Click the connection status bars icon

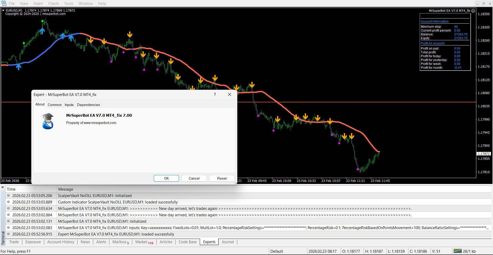coord(457,251)
